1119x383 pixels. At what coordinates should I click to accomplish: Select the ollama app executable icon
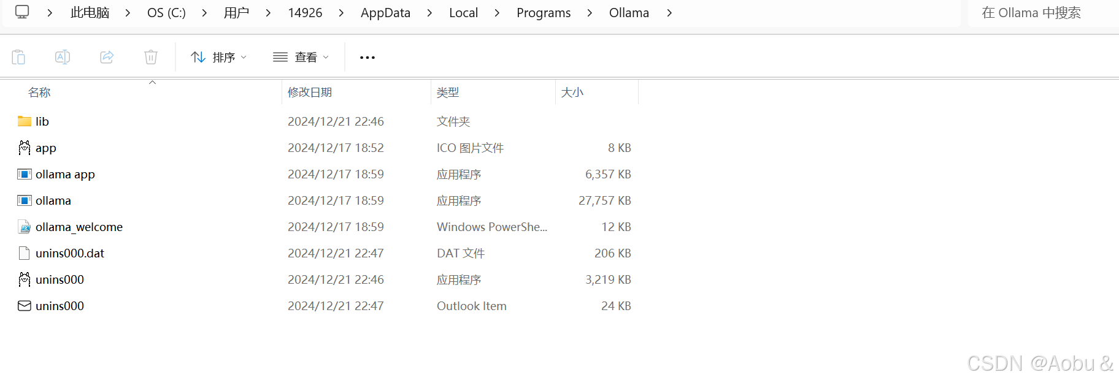tap(25, 174)
